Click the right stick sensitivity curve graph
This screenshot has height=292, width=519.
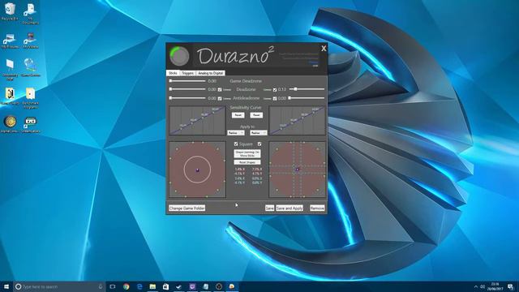298,121
